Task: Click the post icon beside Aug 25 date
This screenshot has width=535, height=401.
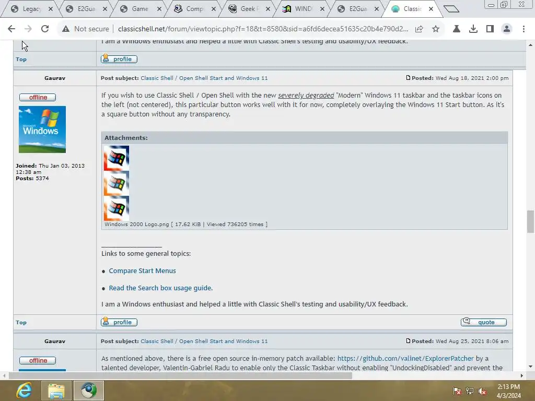Action: pos(408,341)
